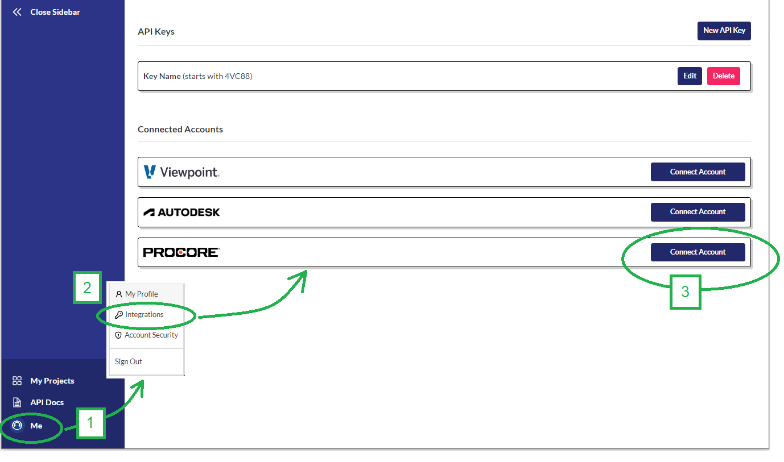
Task: Connect the Viewpoint account
Action: click(x=698, y=172)
